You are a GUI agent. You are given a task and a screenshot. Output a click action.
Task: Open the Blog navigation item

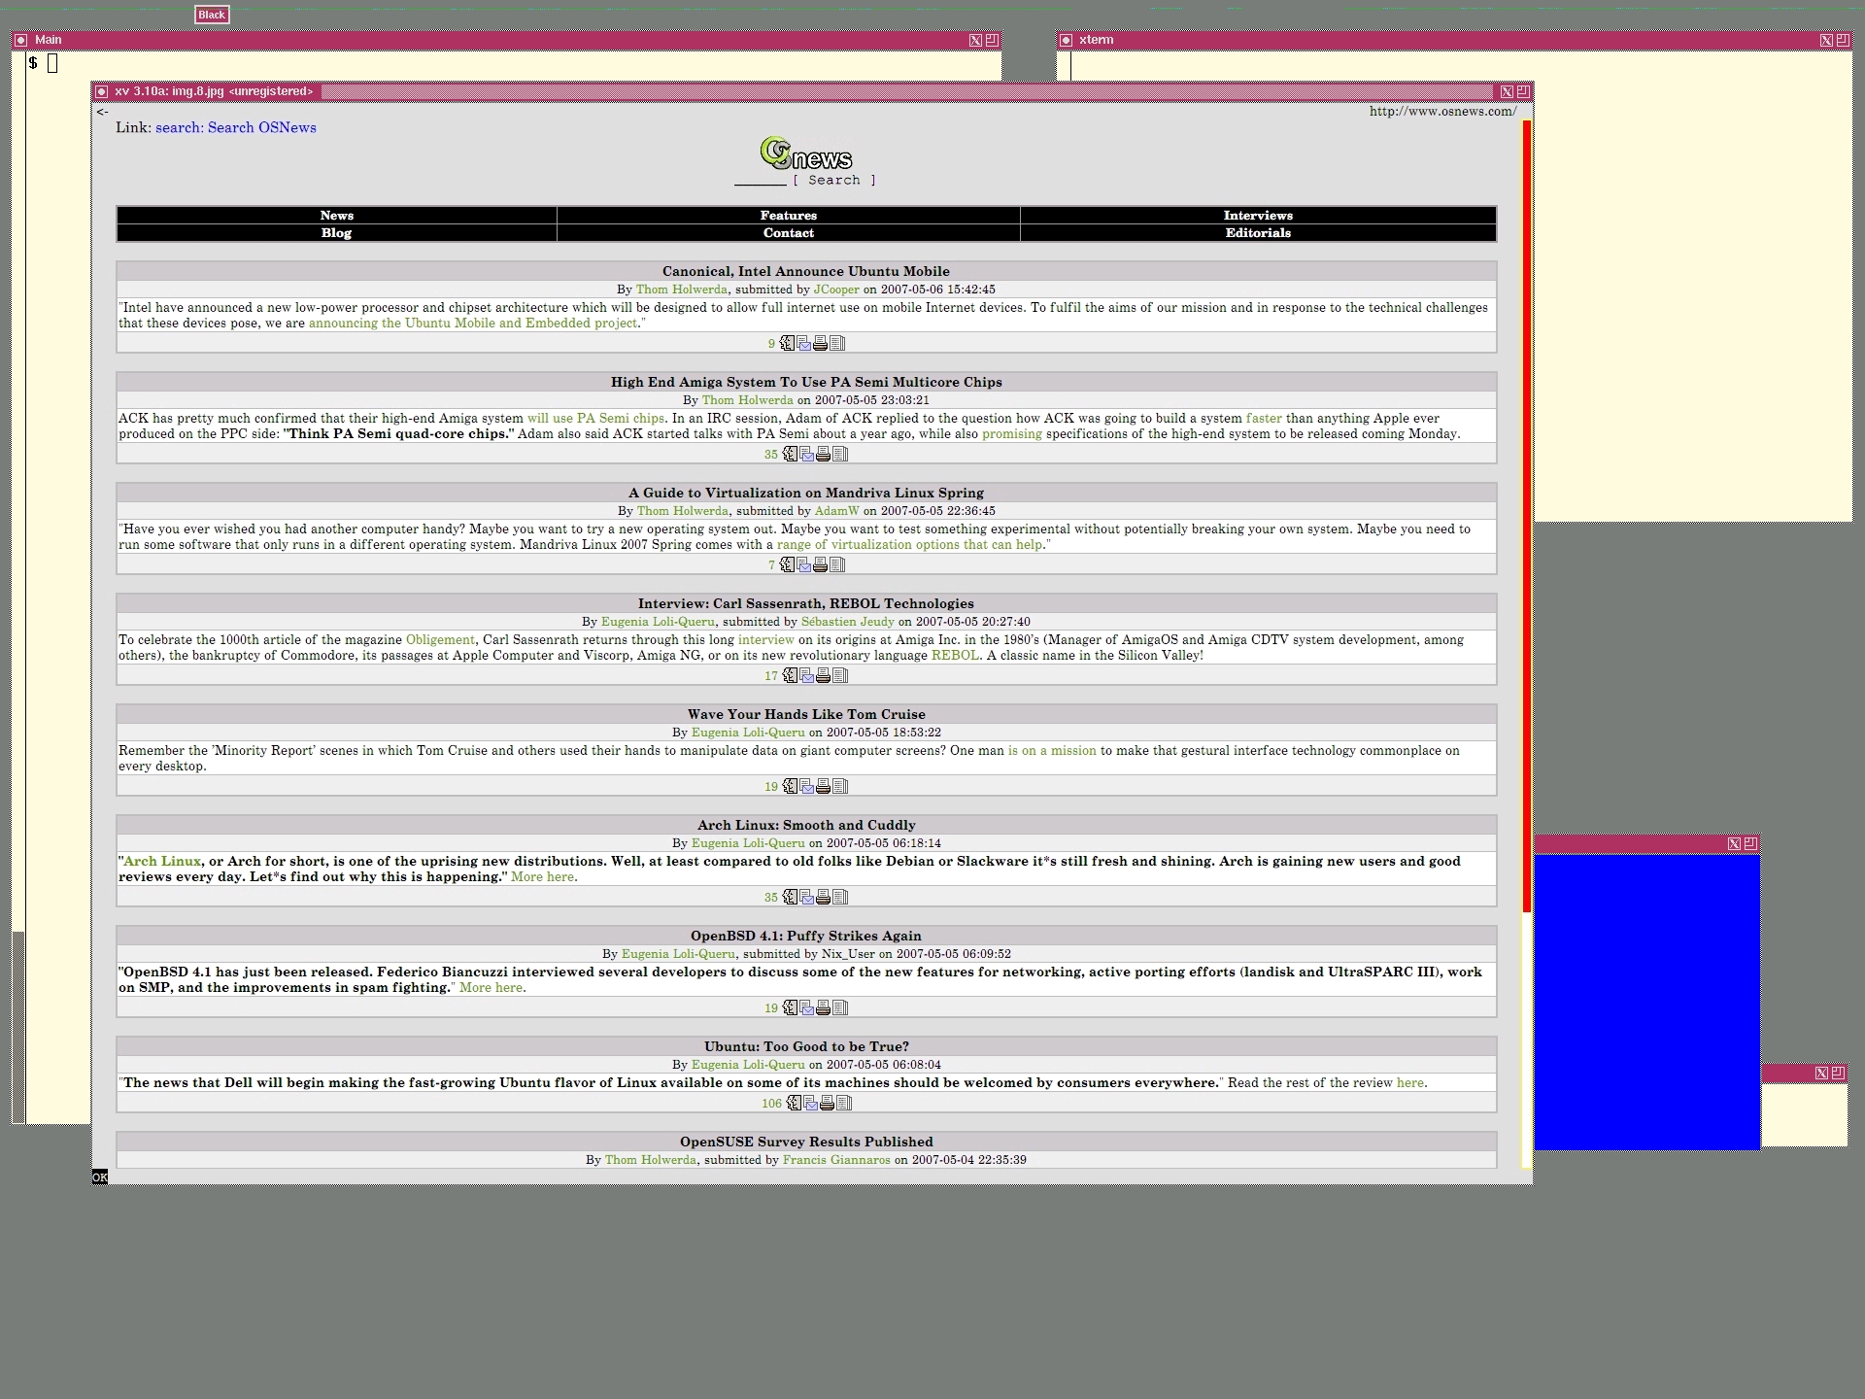tap(336, 233)
